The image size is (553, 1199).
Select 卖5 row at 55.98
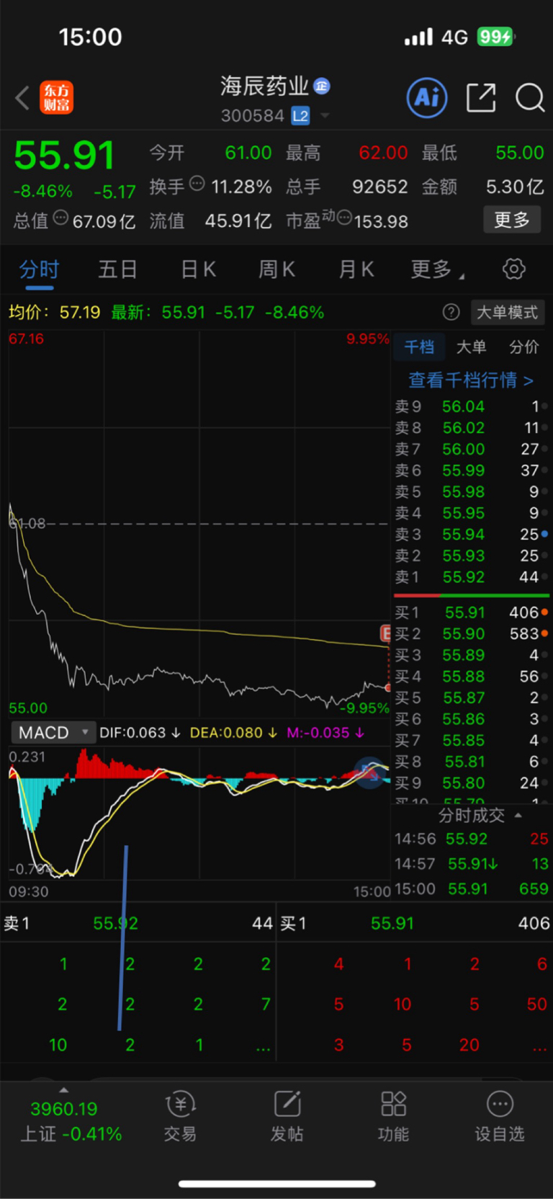tap(472, 491)
